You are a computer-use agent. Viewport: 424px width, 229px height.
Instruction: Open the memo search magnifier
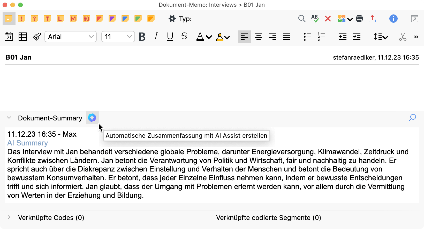[x=302, y=19]
